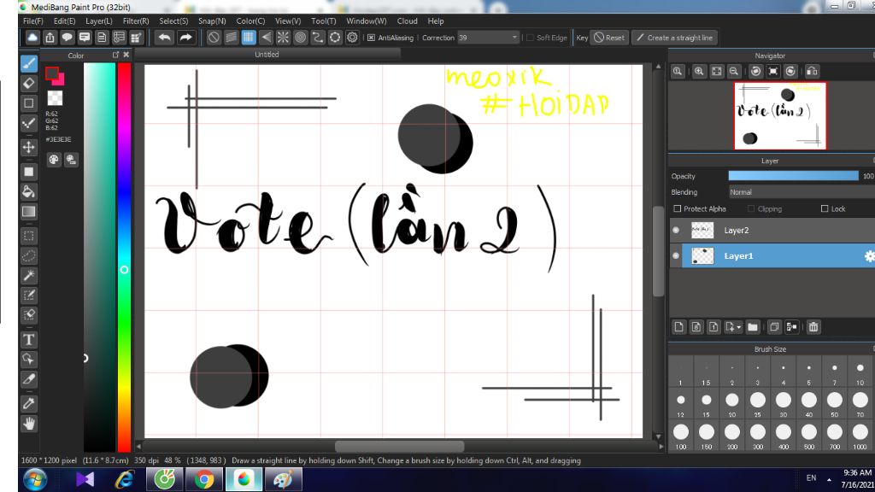
Task: Enable parallel lines snap guide
Action: click(231, 38)
